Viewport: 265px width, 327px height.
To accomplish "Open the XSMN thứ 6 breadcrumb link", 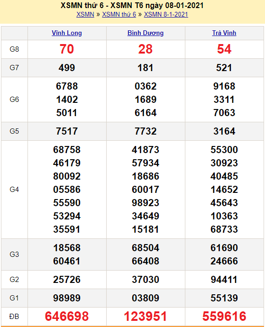I will (x=119, y=14).
